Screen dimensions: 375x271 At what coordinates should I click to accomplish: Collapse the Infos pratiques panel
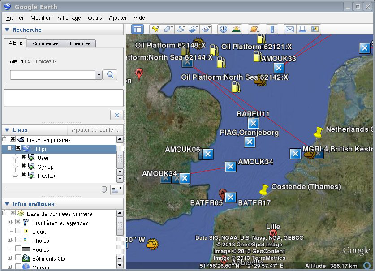[x=7, y=204]
